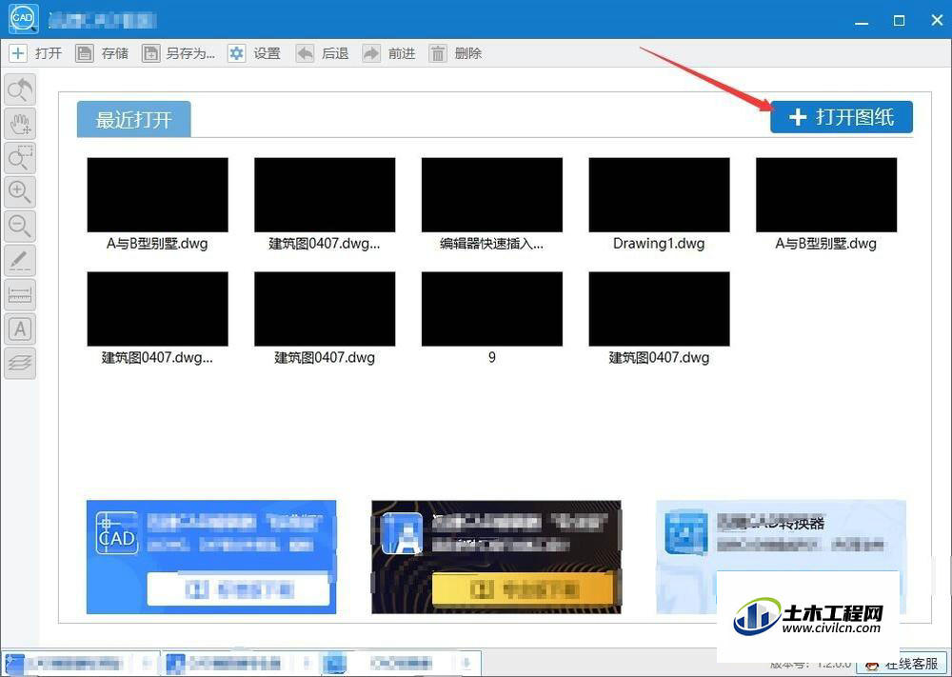Click the white button in blue CAD banner
The height and width of the screenshot is (677, 952).
239,589
